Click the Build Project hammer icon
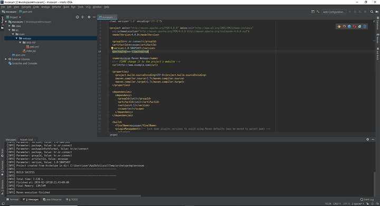The image size is (380, 206). point(318,12)
